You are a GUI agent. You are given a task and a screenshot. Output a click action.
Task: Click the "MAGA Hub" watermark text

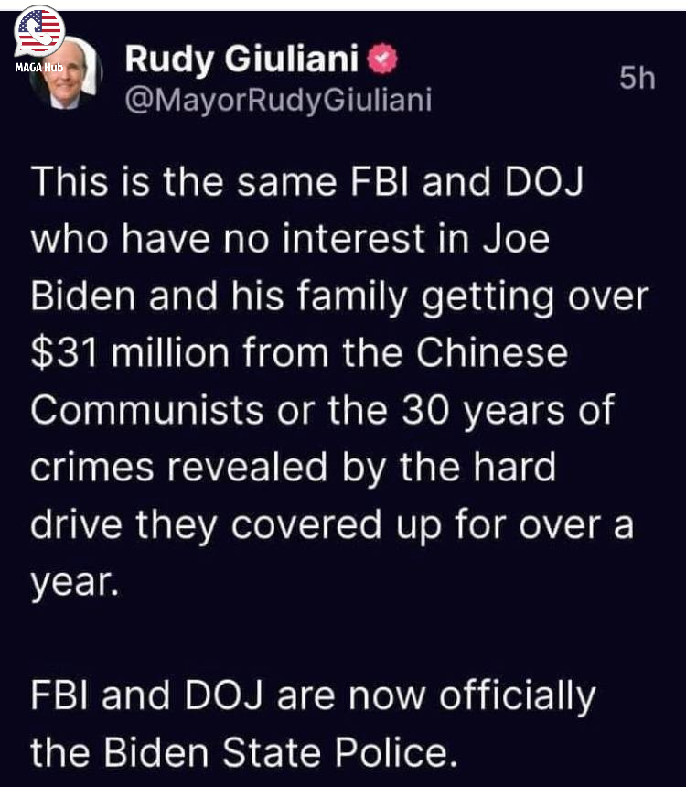coord(38,69)
